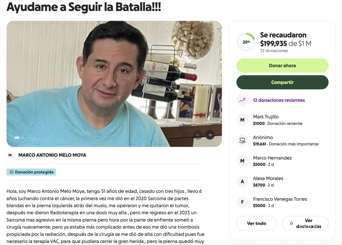Click the 20% progress ring
Screen dimensions: 342x245
coord(246,42)
